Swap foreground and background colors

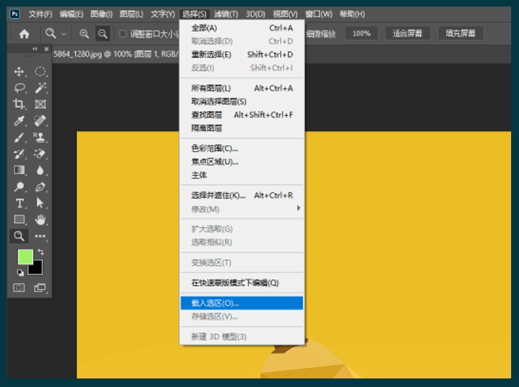pyautogui.click(x=41, y=252)
